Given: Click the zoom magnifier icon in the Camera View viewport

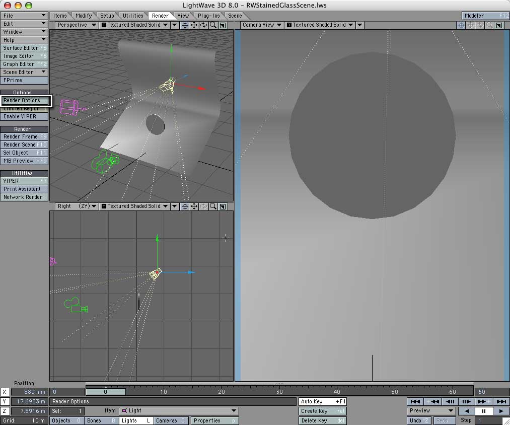Looking at the screenshot, I should click(489, 25).
